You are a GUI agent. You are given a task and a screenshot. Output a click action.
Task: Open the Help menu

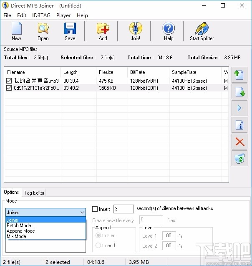(x=82, y=15)
